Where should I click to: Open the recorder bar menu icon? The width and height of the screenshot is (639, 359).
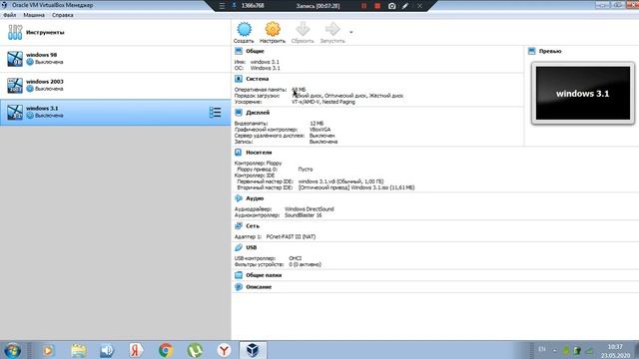(x=222, y=6)
